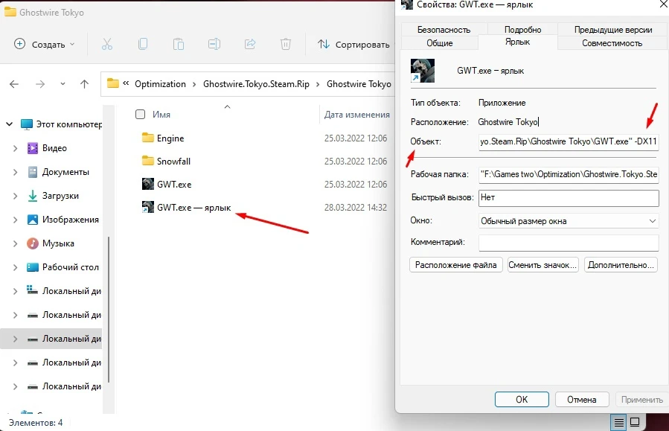Click the Сменить значок button
Screen dimensions: 669x431
click(542, 265)
